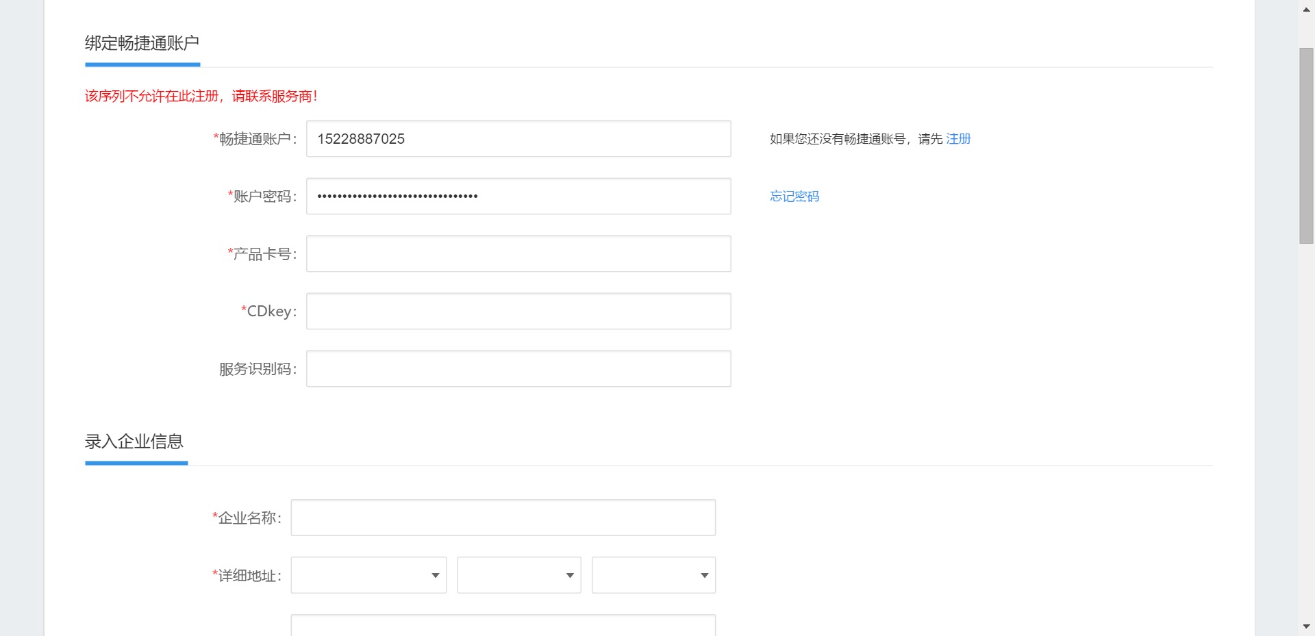Click the 畅捷通账户 input field

518,139
